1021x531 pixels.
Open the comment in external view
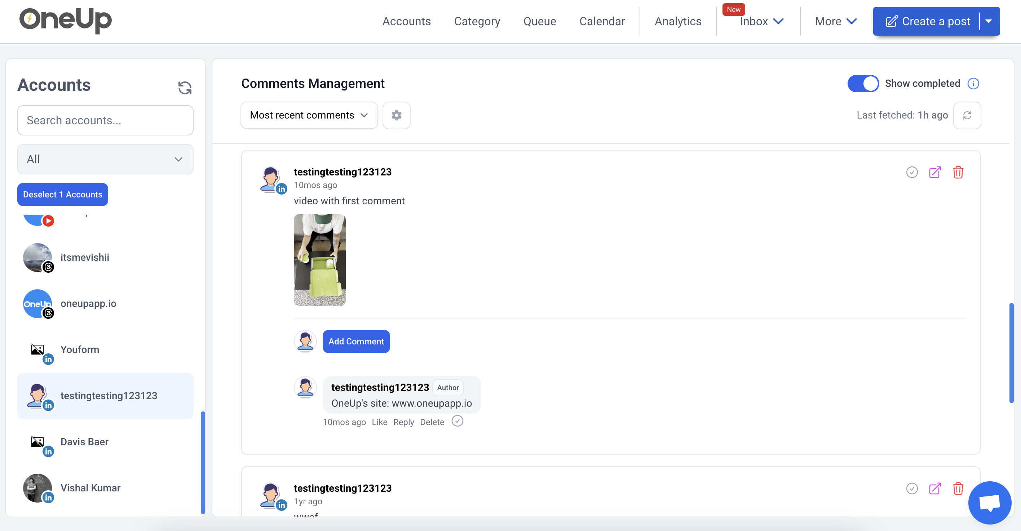click(x=936, y=172)
